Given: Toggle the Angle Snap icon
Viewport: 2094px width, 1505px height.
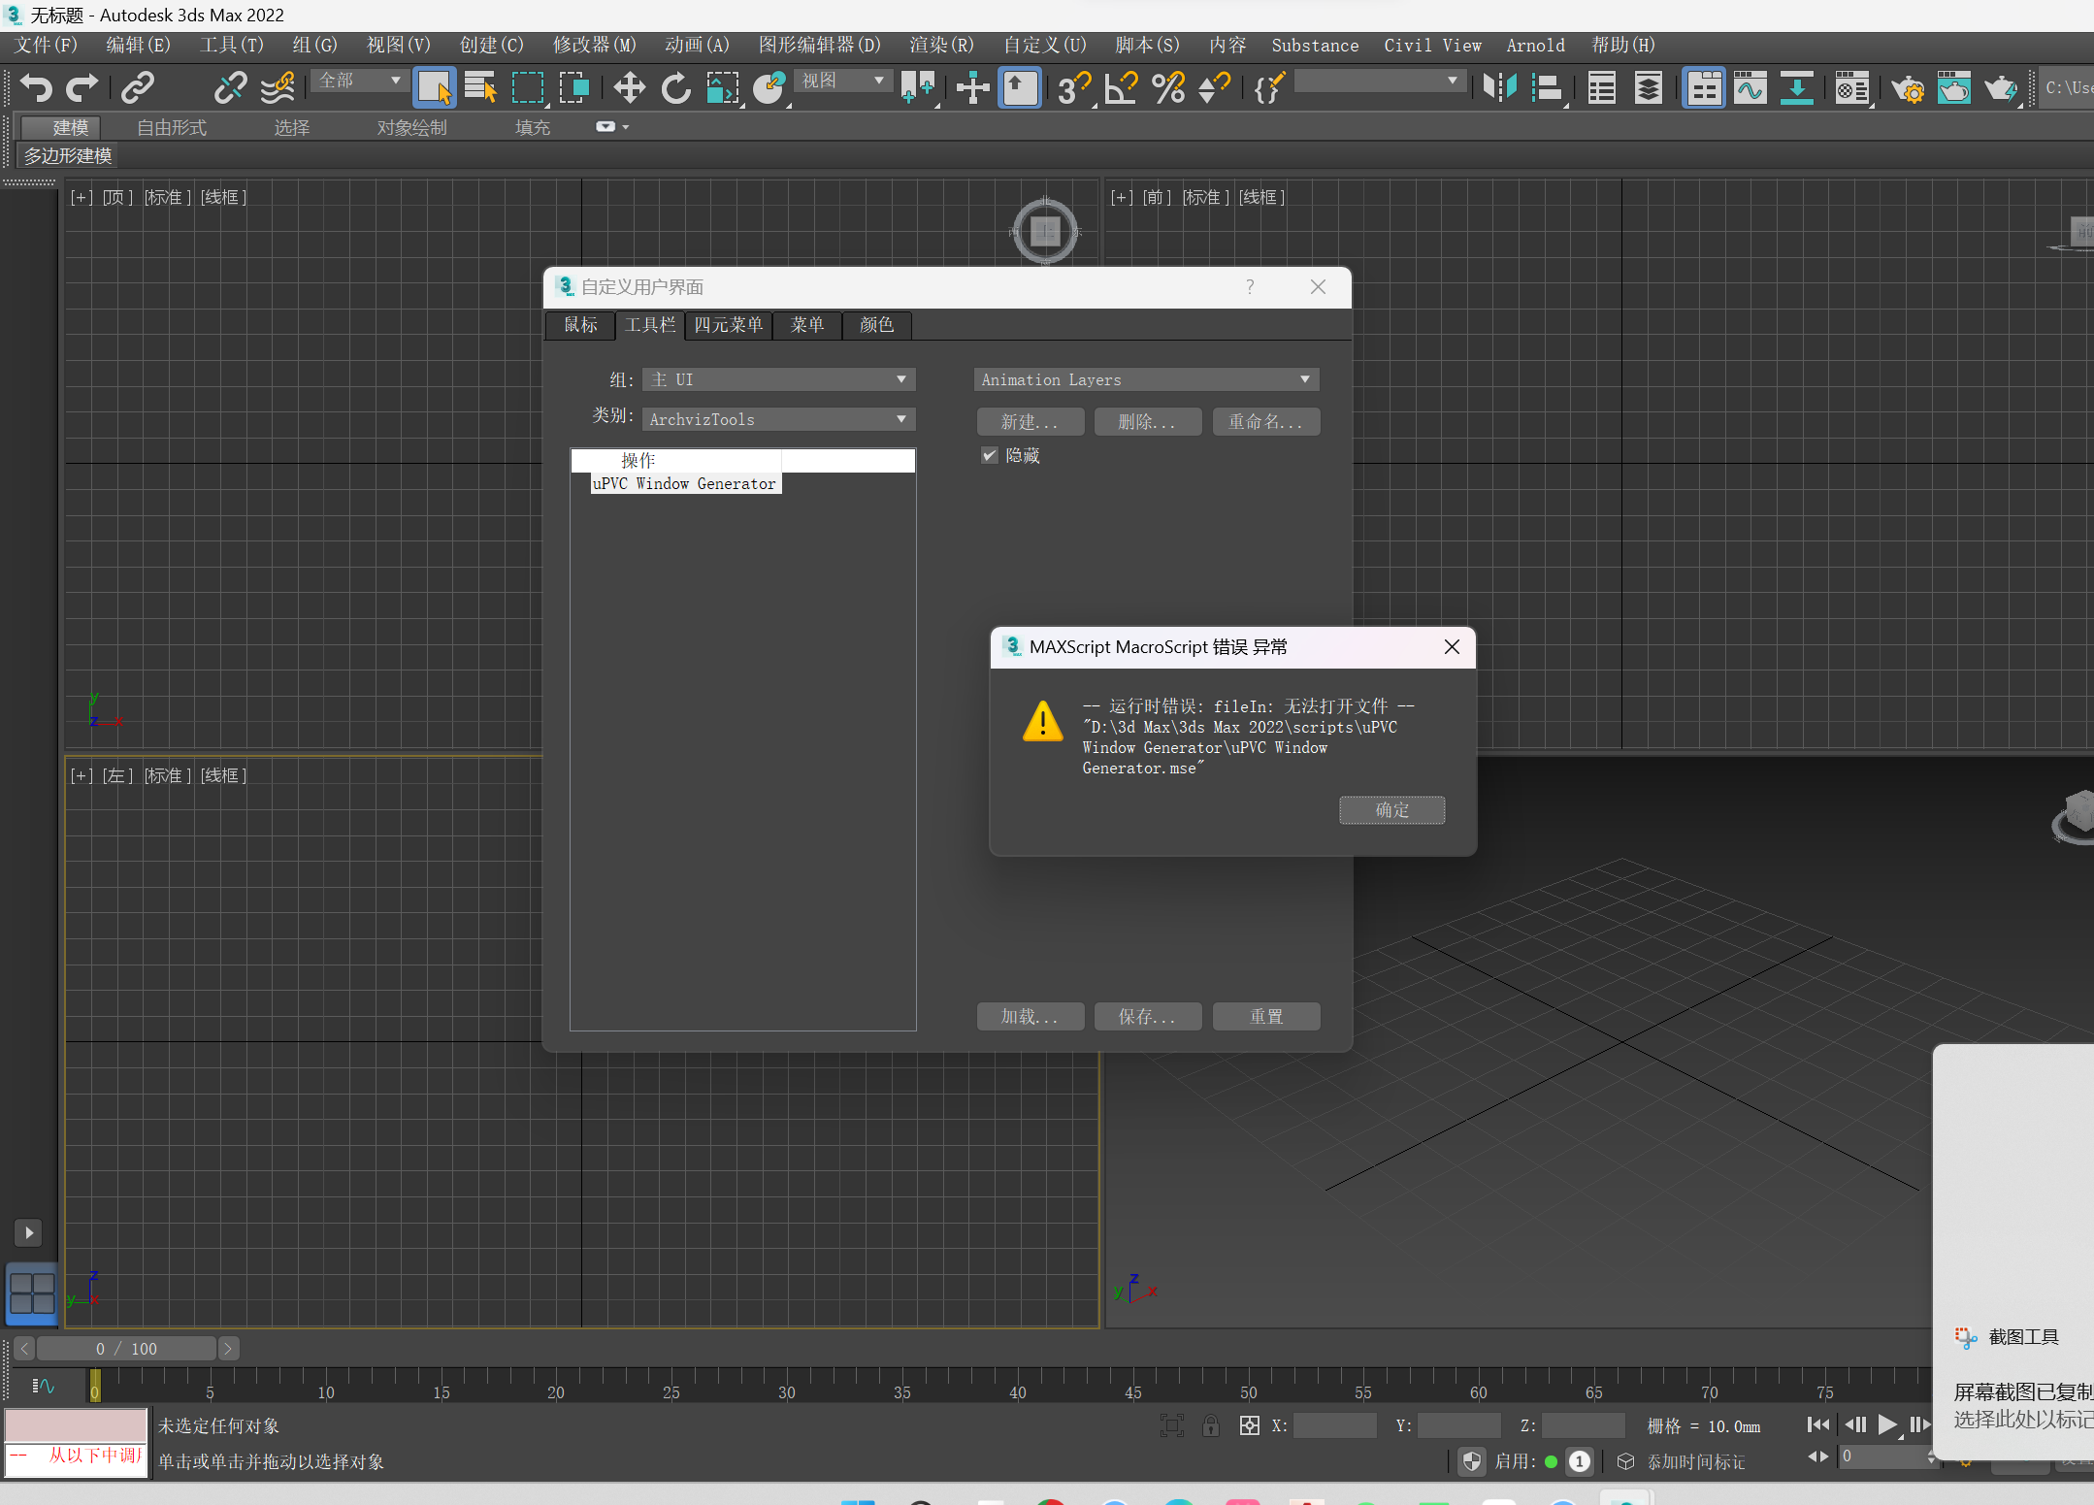Looking at the screenshot, I should click(1121, 87).
